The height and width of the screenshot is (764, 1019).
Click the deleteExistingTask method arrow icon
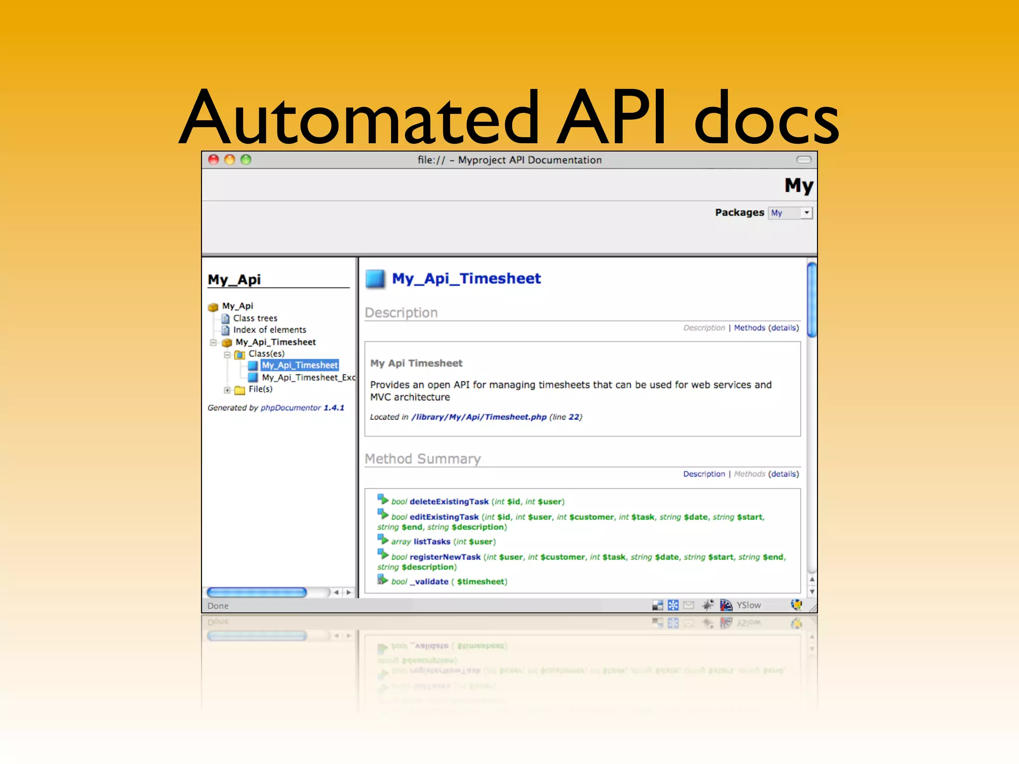click(383, 499)
